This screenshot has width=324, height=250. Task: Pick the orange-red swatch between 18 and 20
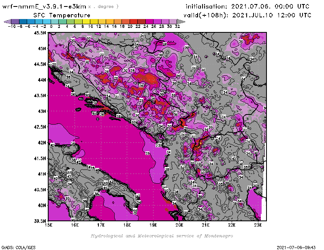point(126,21)
